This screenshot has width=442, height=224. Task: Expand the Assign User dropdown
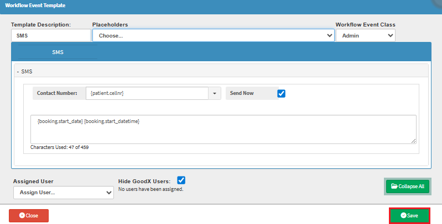coord(63,193)
